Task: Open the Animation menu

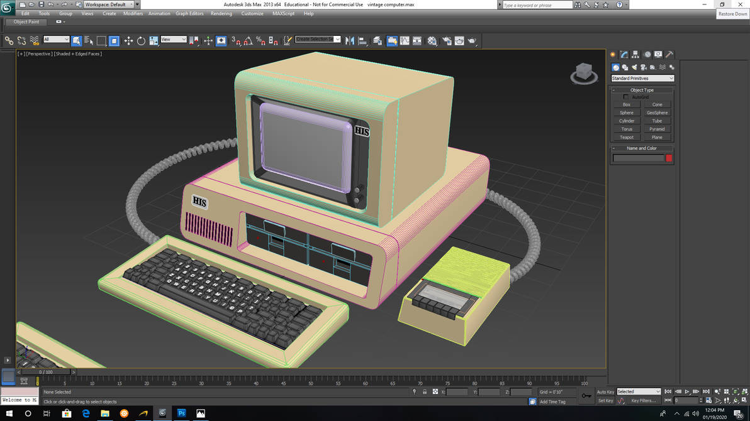Action: coord(159,13)
